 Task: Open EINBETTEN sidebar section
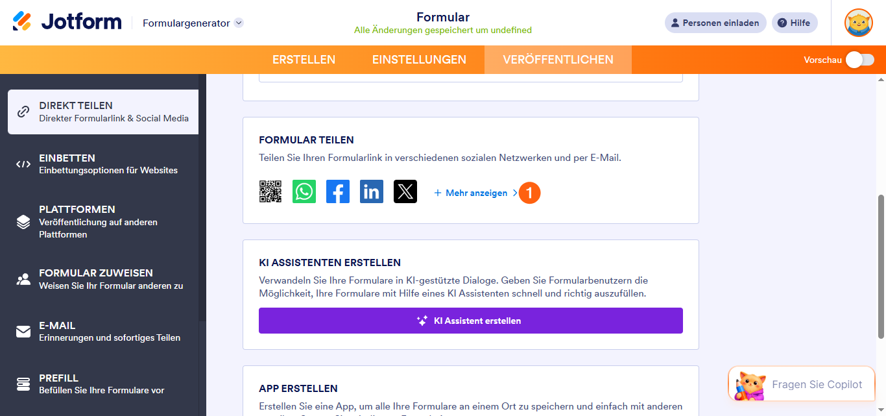pos(103,164)
